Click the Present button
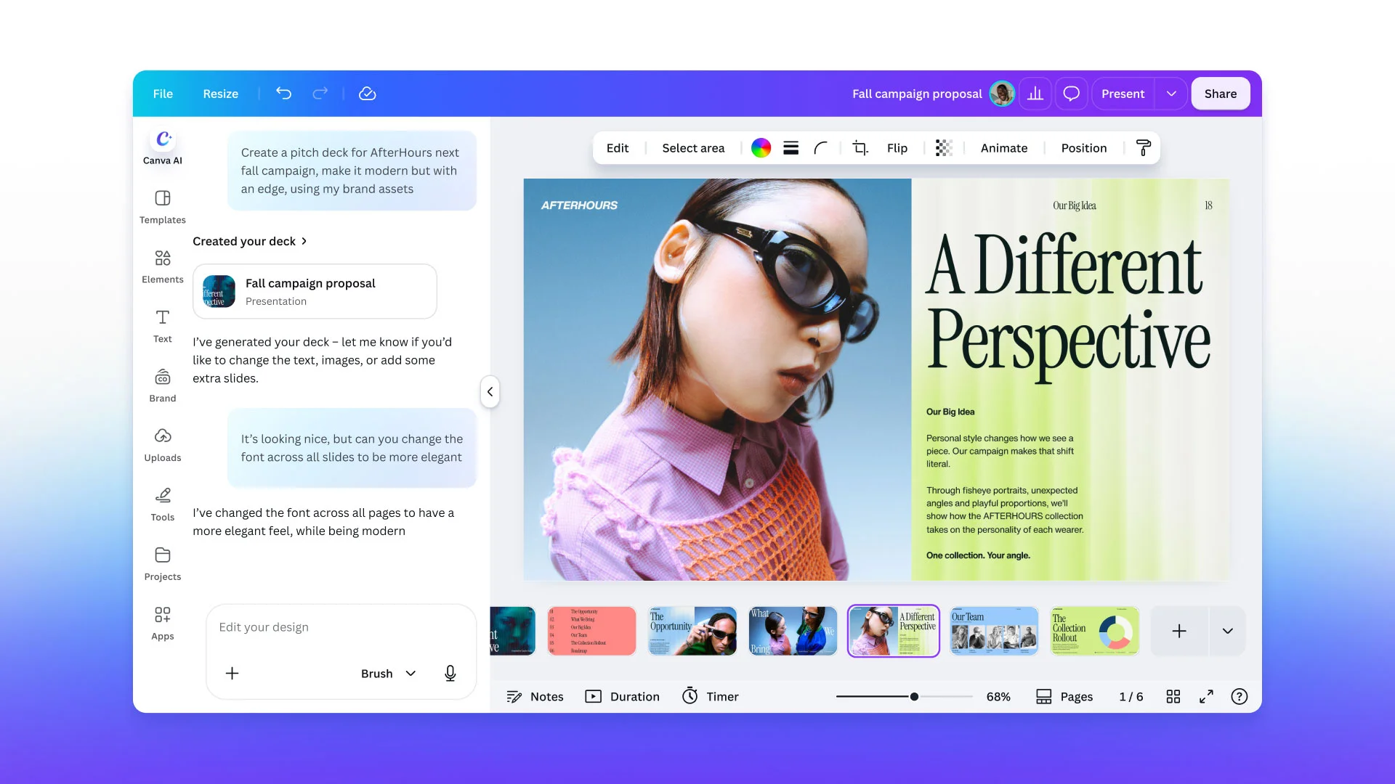1395x784 pixels. [x=1123, y=94]
